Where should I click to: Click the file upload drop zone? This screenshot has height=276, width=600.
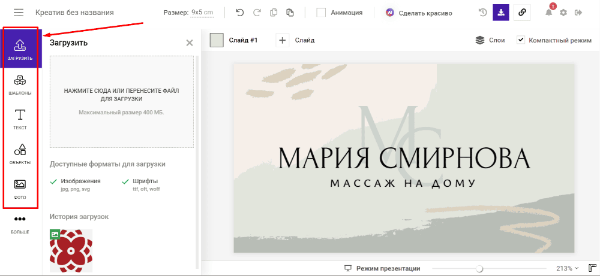coord(122,102)
